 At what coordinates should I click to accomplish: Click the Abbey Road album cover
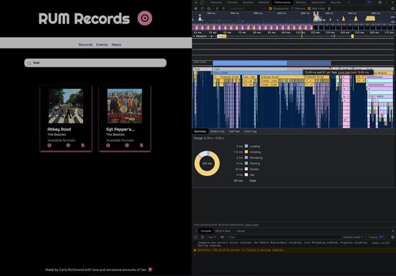tap(66, 105)
